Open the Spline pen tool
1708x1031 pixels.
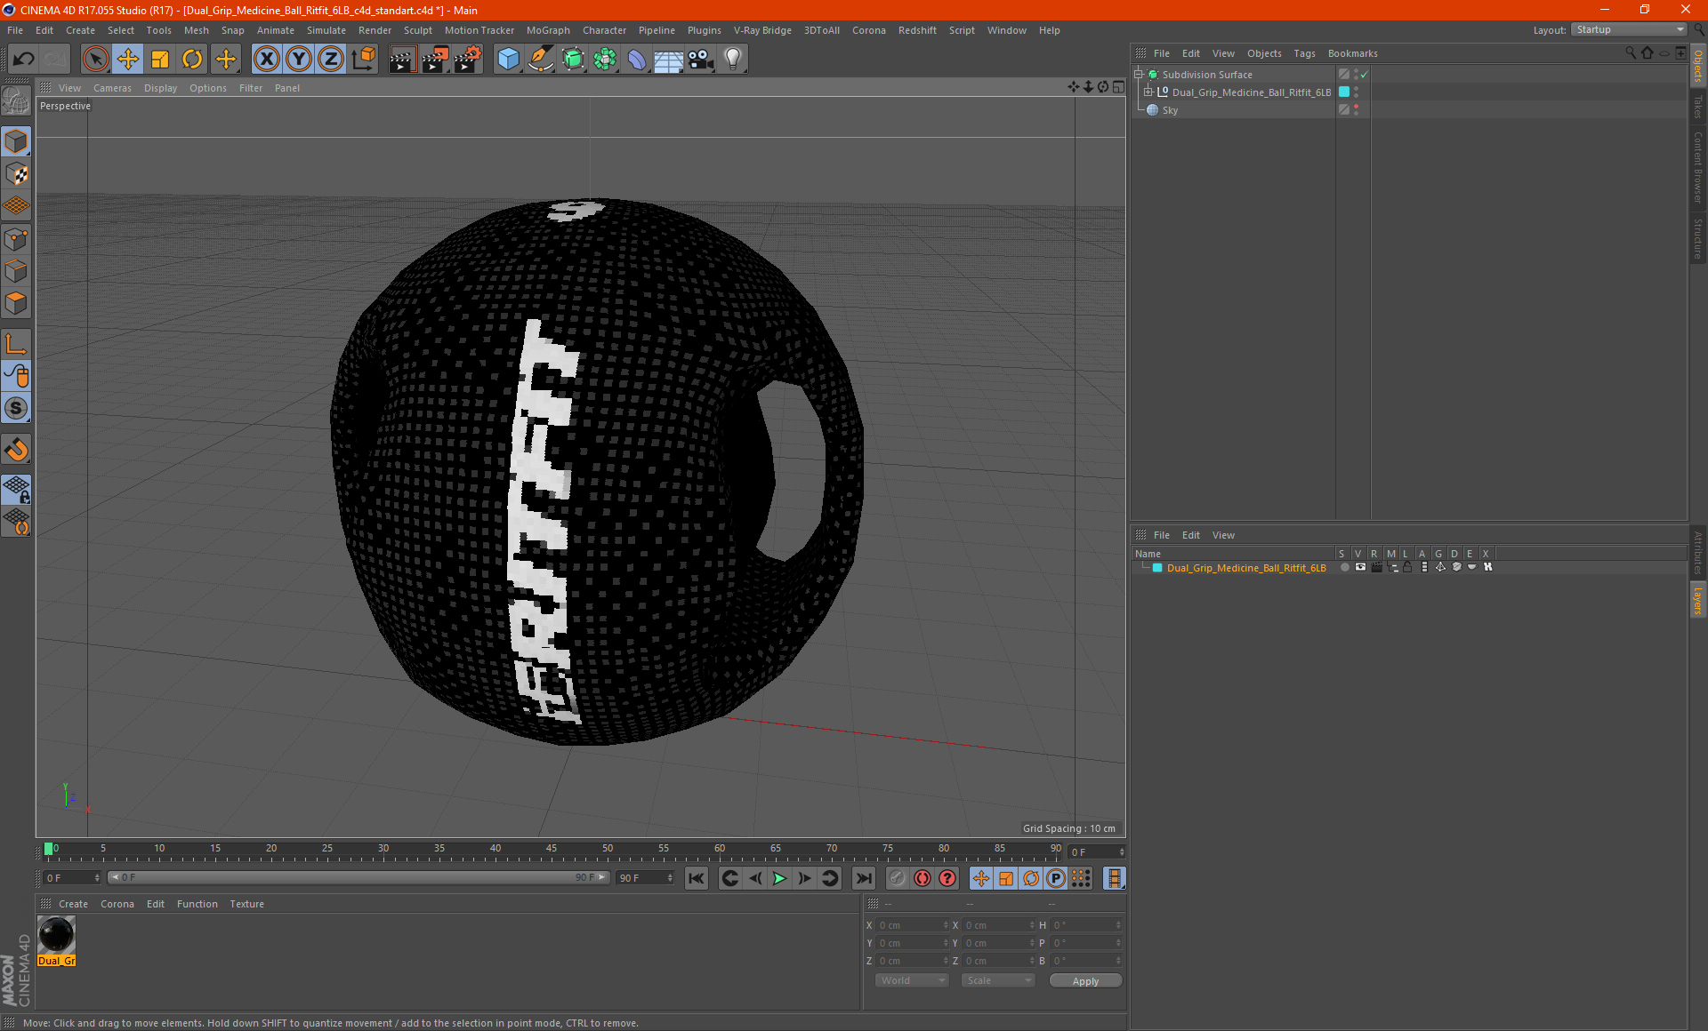[541, 60]
